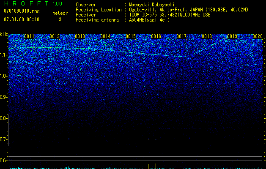Click the 0014 time marker
The height and width of the screenshot is (169, 266).
coord(105,36)
